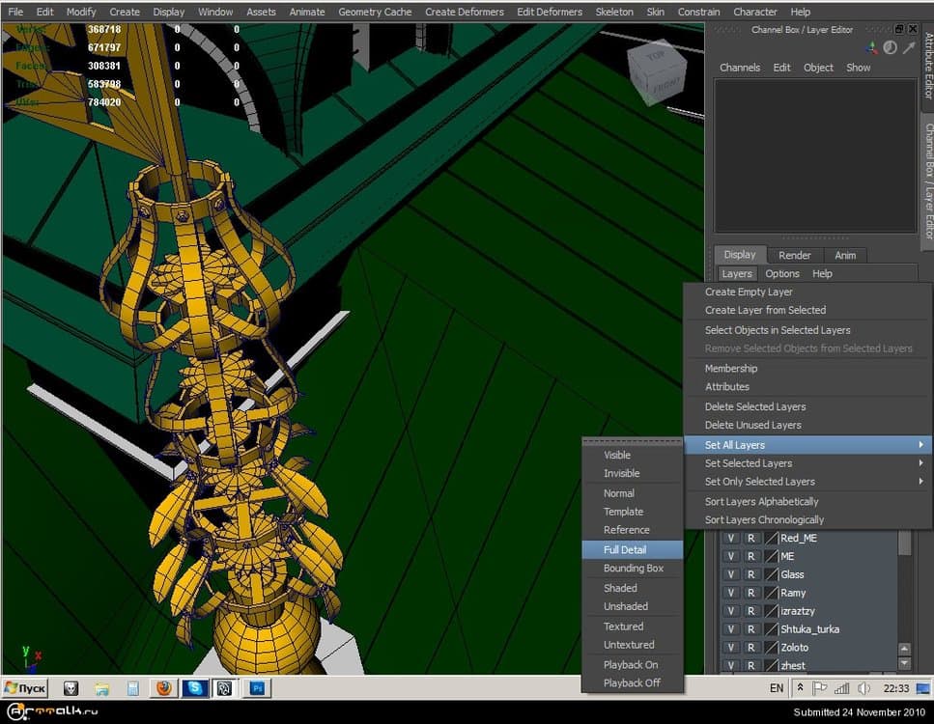Click the arrow icon in Channel Box header
Image resolution: width=934 pixels, height=724 pixels.
(x=909, y=47)
